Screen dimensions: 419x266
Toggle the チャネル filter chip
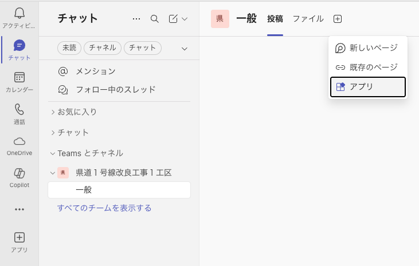[x=102, y=48]
